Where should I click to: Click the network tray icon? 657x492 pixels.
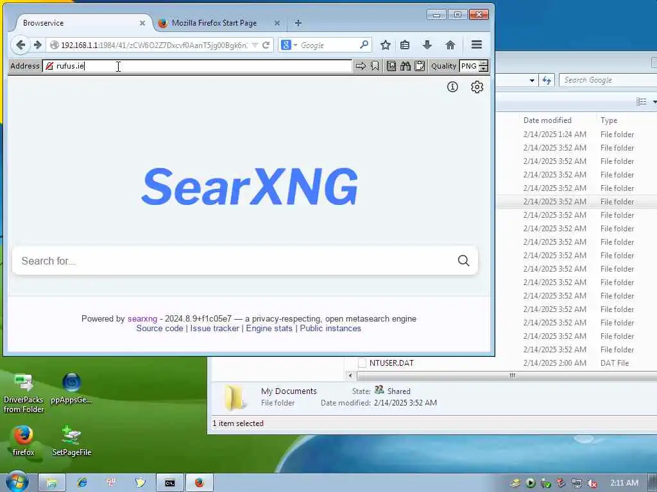[x=577, y=483]
